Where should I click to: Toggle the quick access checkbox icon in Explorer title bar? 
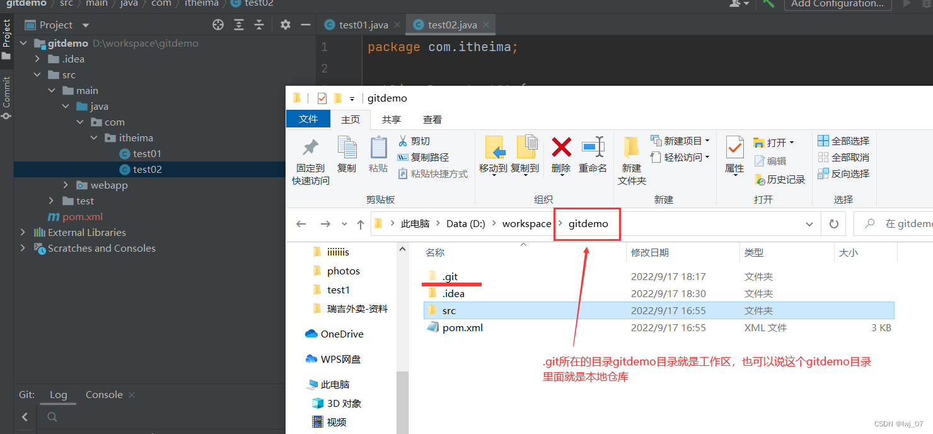point(322,98)
